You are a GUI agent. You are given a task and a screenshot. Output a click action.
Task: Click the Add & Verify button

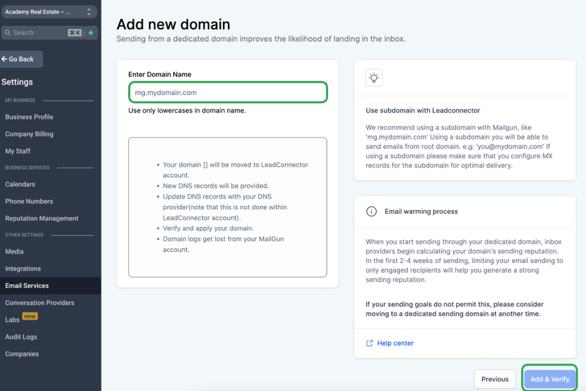pyautogui.click(x=550, y=379)
